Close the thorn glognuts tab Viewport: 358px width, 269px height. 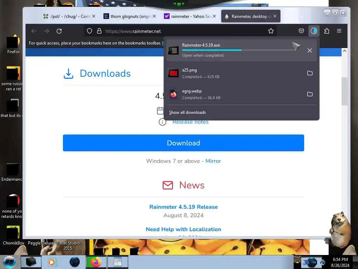coord(154,16)
